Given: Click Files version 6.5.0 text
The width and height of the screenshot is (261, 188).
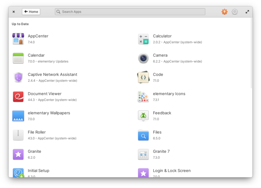Looking at the screenshot, I should (x=157, y=138).
